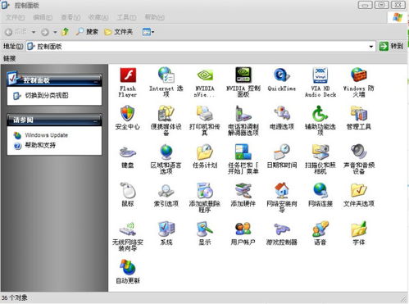This screenshot has width=409, height=304.
Task: Open the 编辑(E) menu
Action: [43, 17]
